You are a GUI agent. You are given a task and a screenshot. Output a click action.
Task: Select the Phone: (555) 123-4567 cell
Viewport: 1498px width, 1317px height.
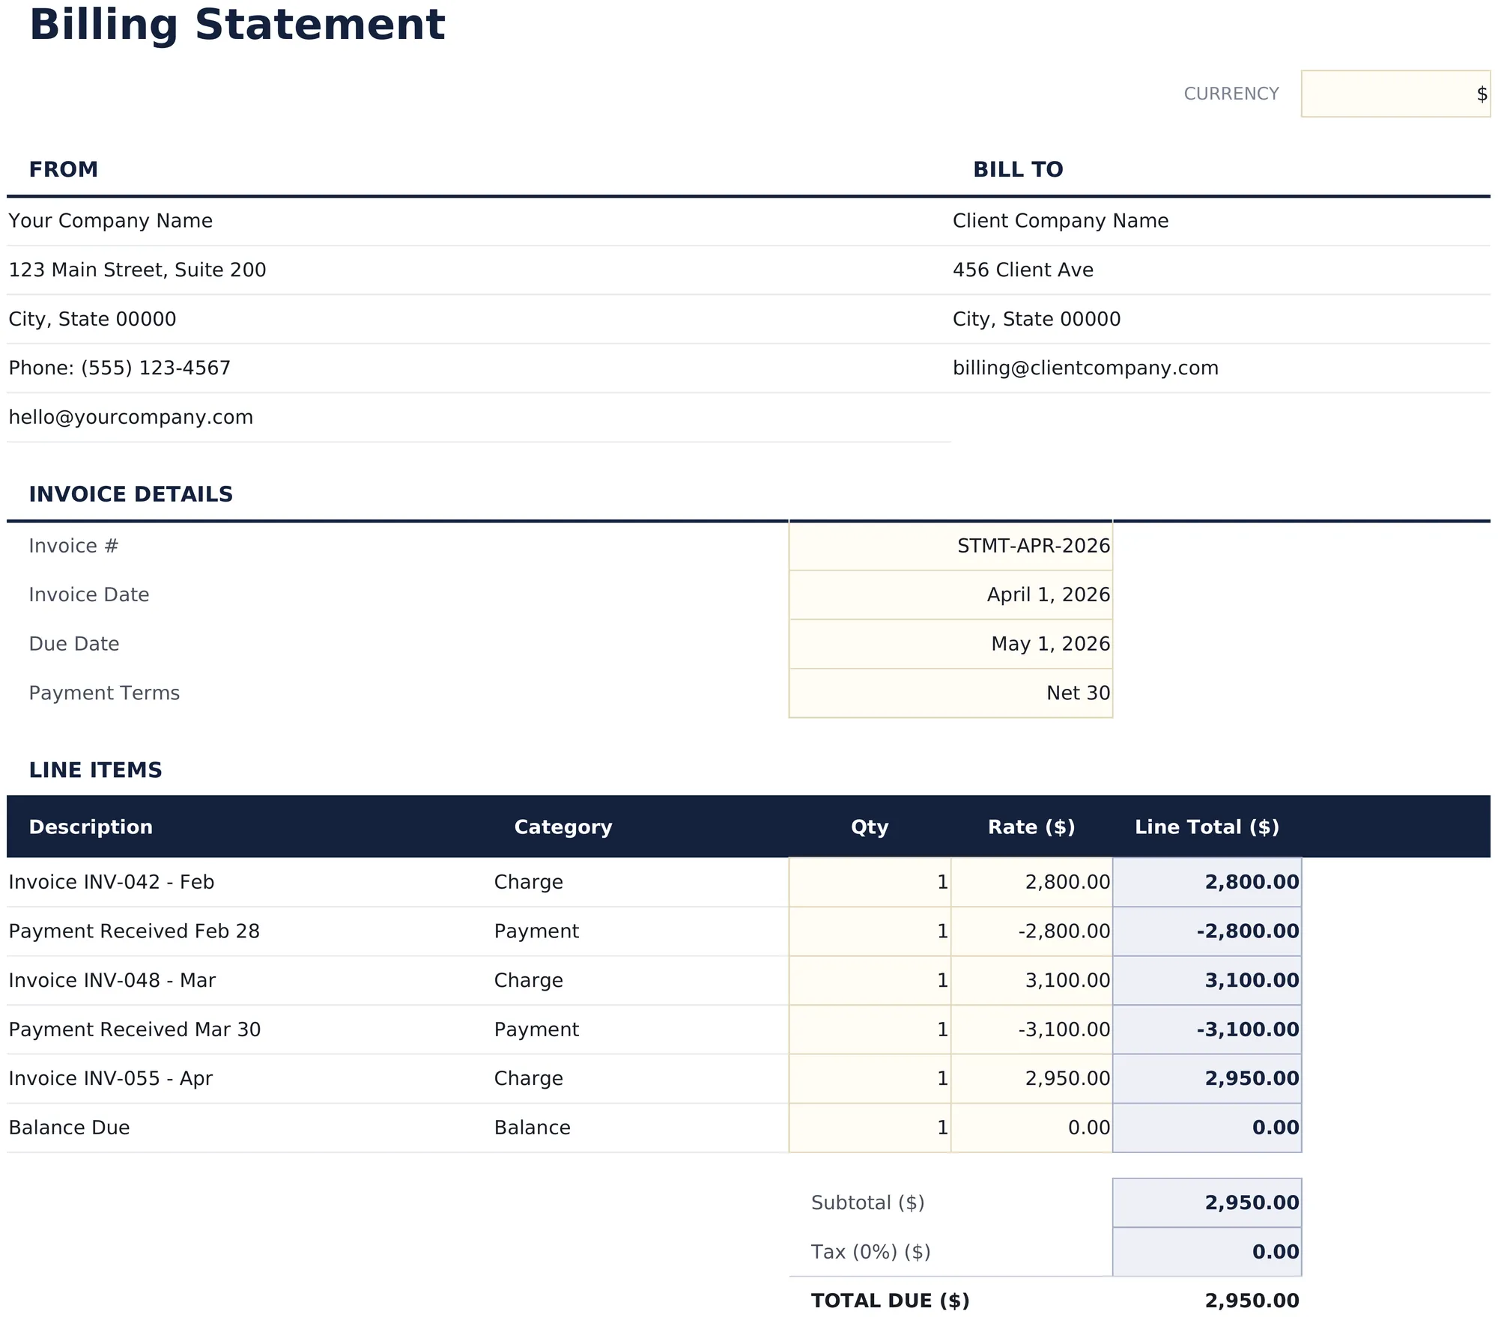[x=479, y=368]
